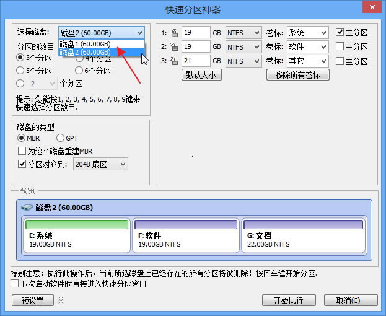Click the 默认大小 button

(201, 75)
